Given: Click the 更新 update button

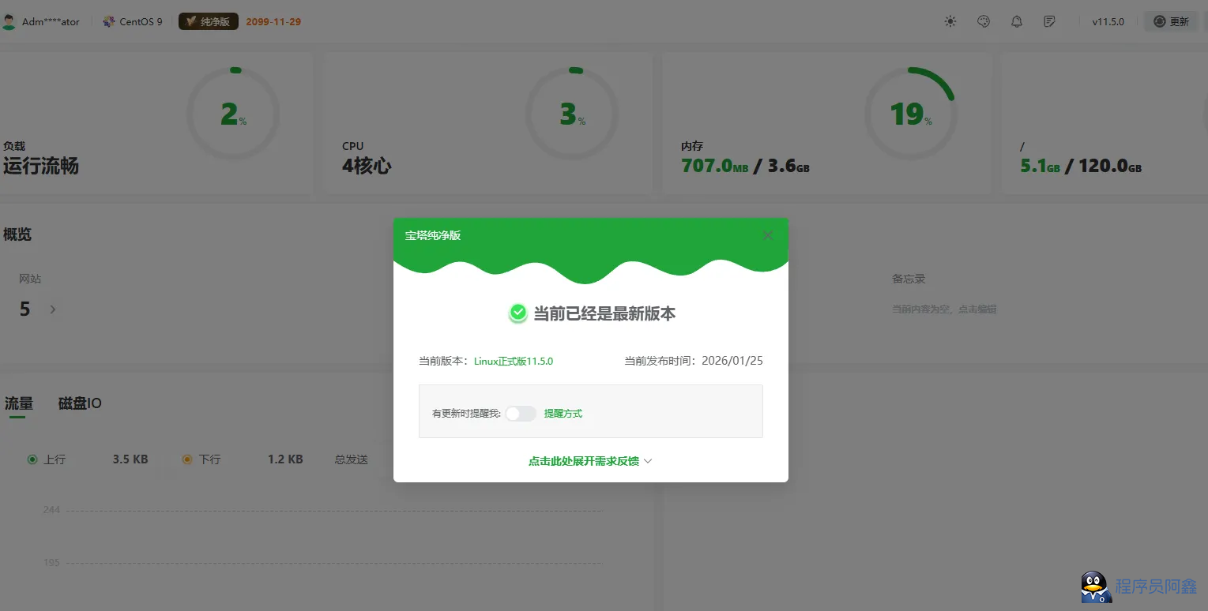Looking at the screenshot, I should pyautogui.click(x=1171, y=21).
